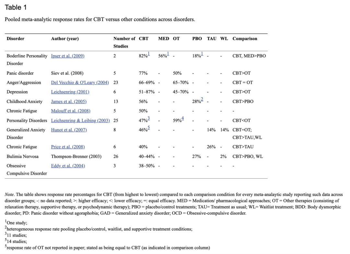Click the Comparison column header
Image resolution: width=350 pixels, height=254 pixels.
(245, 39)
